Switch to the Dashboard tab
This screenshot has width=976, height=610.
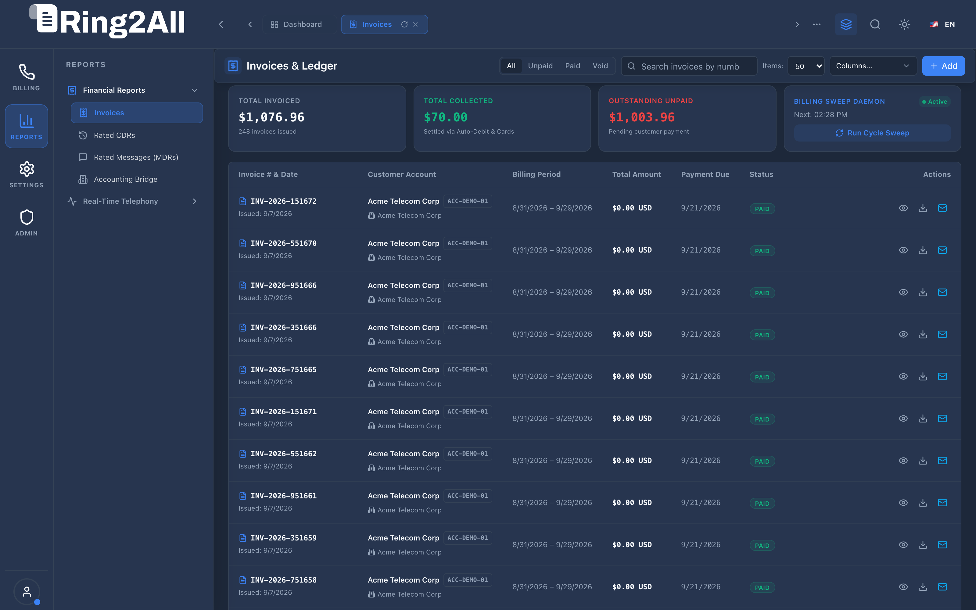click(x=299, y=24)
